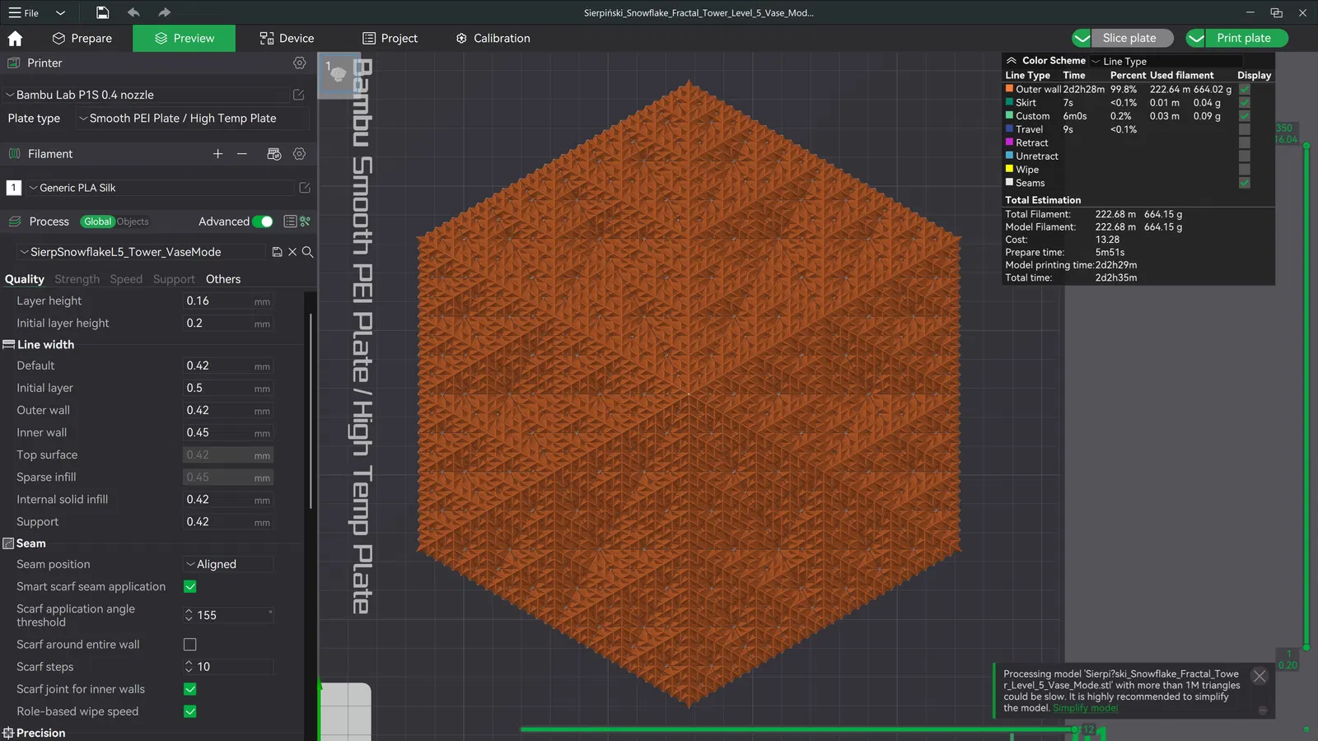Toggle the Advanced settings switch
Image resolution: width=1318 pixels, height=741 pixels.
262,221
